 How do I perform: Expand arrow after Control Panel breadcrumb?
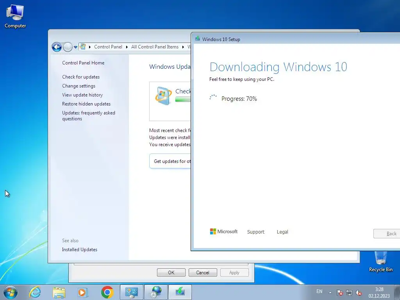point(127,47)
